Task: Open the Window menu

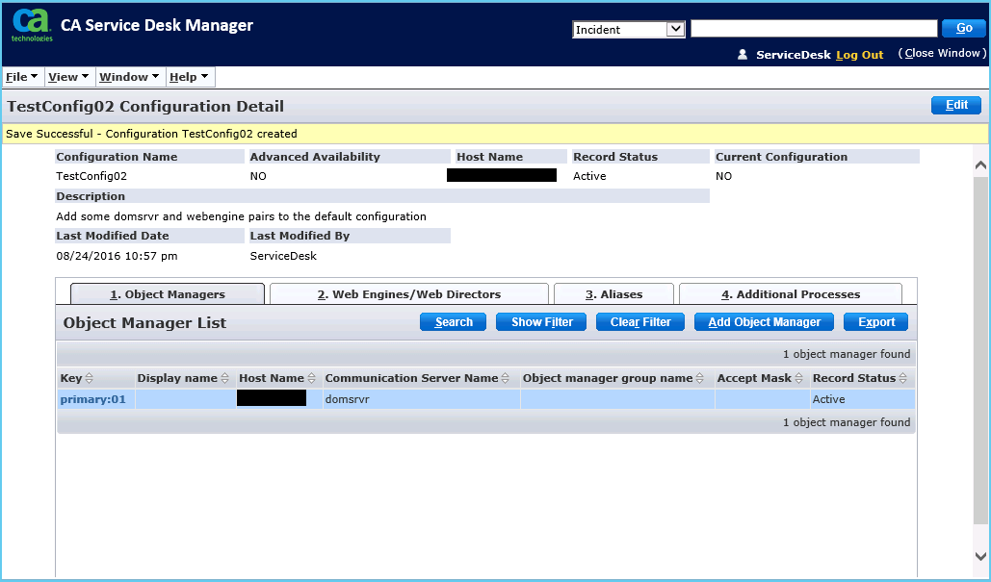Action: click(x=129, y=77)
